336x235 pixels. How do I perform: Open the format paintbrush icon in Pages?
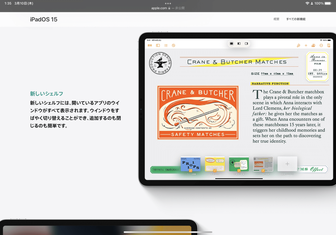(x=298, y=45)
